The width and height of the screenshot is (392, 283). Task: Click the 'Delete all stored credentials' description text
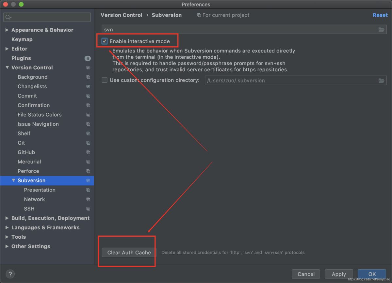coord(233,253)
